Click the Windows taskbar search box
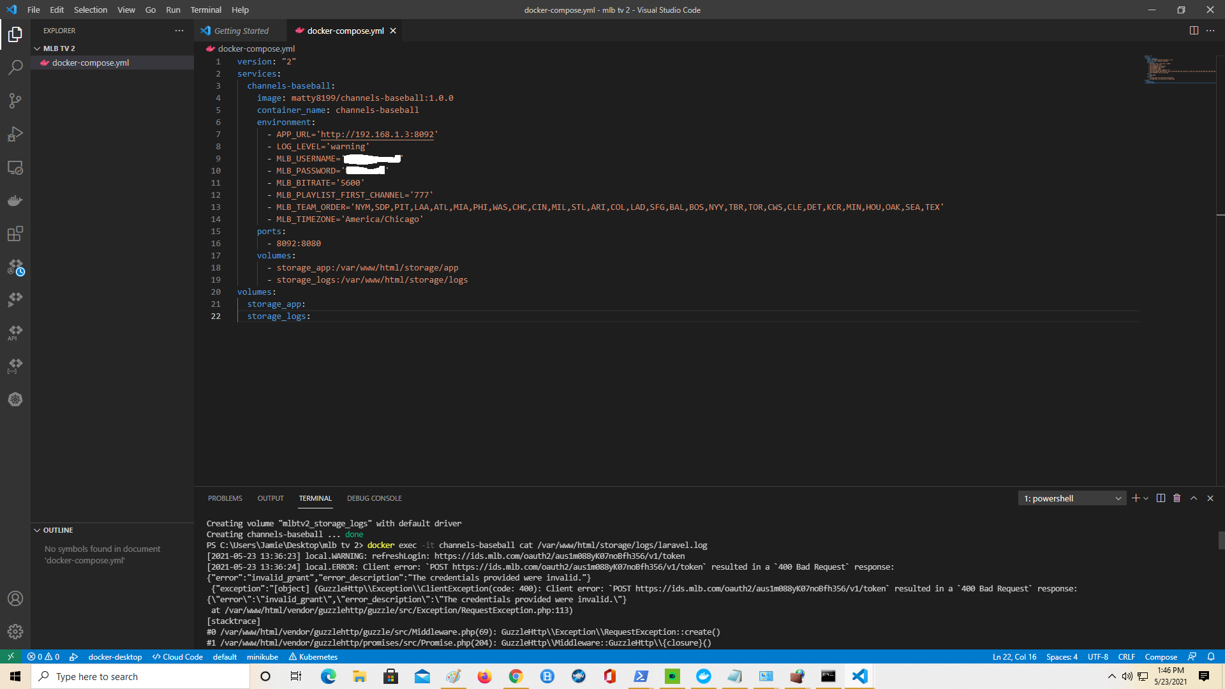Screen dimensions: 1225x689 [x=140, y=676]
